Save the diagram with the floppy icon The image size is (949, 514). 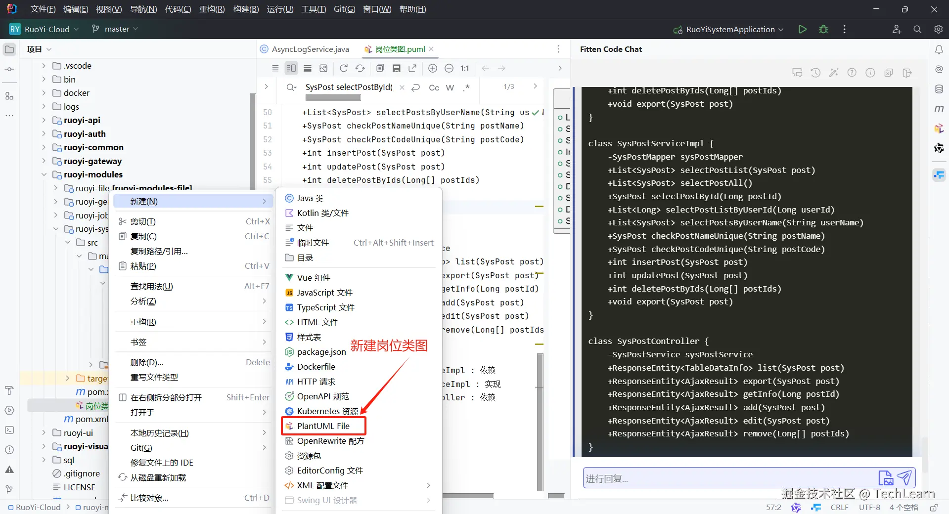tap(396, 68)
